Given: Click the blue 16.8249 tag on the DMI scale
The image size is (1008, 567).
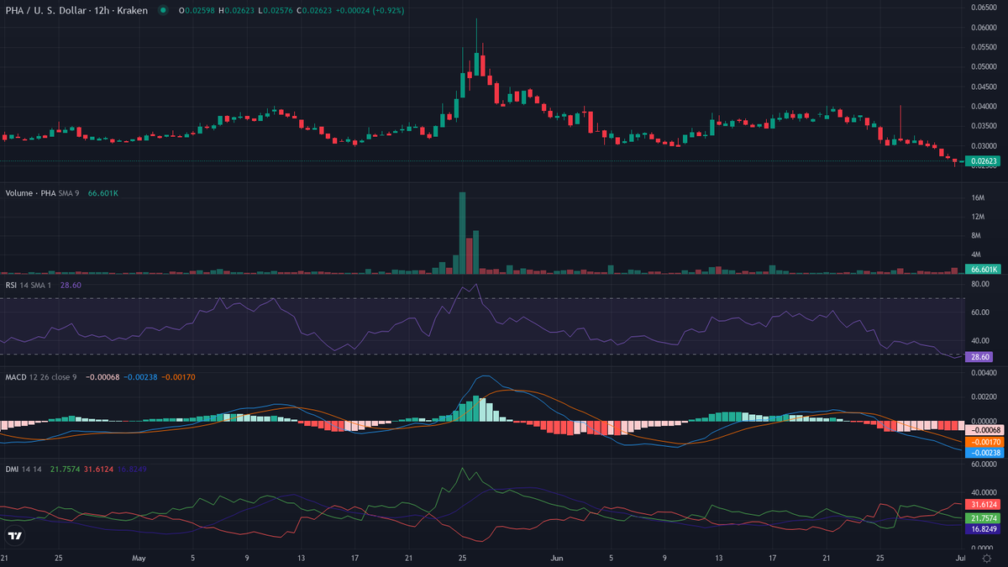Looking at the screenshot, I should point(983,530).
